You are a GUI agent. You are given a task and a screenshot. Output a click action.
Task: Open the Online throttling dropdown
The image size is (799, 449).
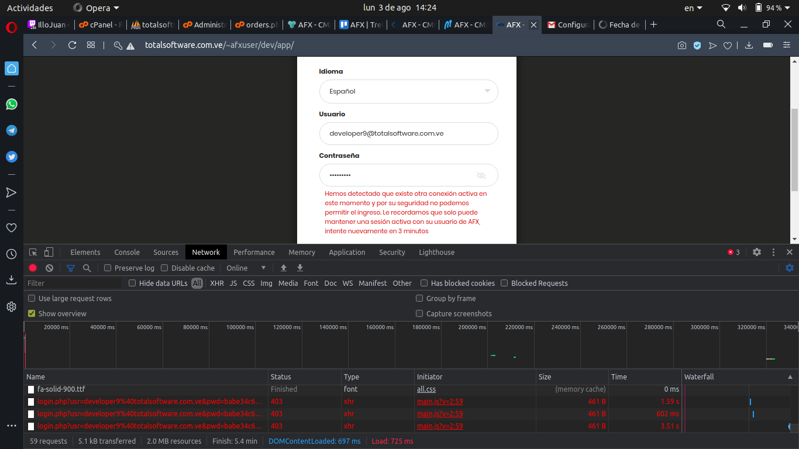pyautogui.click(x=246, y=268)
